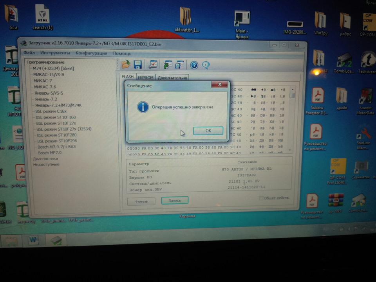
Task: Select BSL режим ST10F296 item
Action: 57,141
